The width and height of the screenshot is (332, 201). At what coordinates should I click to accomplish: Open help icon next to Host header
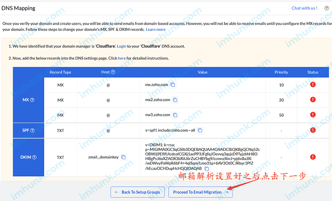113,72
